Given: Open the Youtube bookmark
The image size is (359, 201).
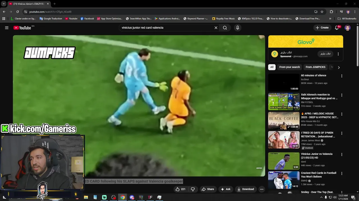Looking at the screenshot, I should tap(71, 19).
